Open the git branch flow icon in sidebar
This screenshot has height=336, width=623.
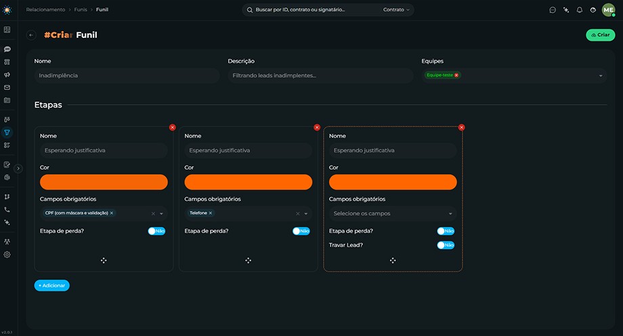tap(7, 197)
